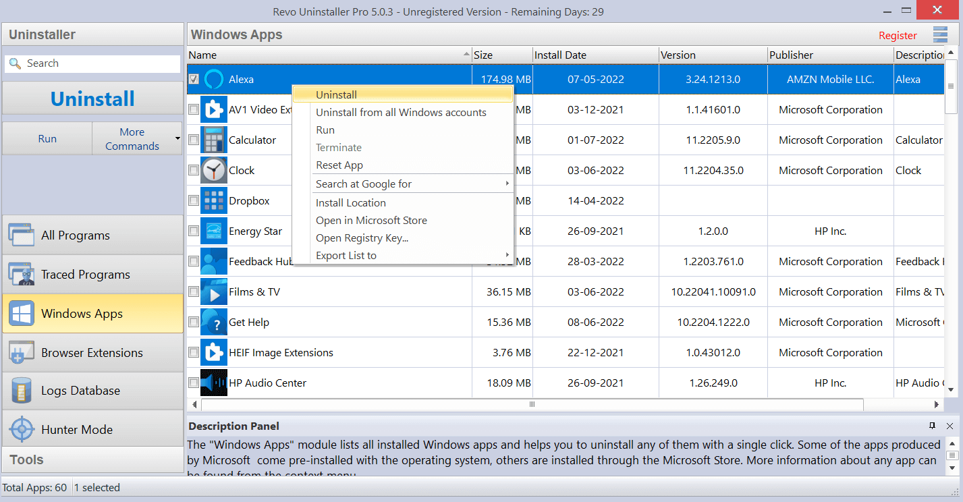The image size is (963, 502).
Task: Click the Alexa app icon
Action: 214,79
